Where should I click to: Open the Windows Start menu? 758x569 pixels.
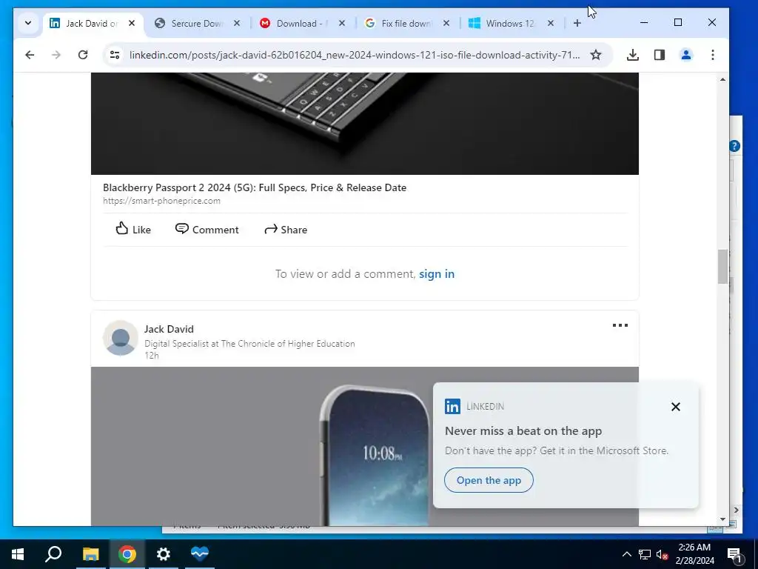coord(18,554)
